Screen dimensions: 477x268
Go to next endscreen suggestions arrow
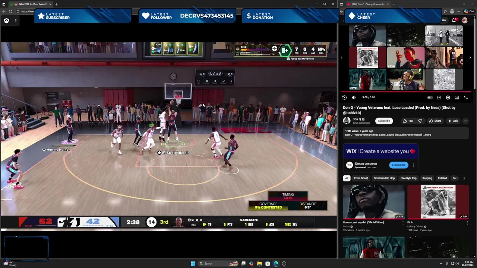(470, 58)
